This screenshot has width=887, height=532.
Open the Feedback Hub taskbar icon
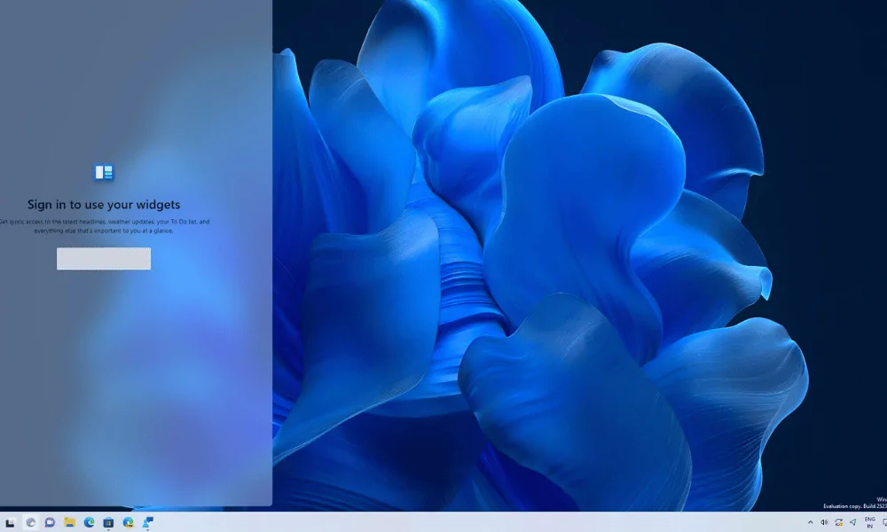(147, 522)
